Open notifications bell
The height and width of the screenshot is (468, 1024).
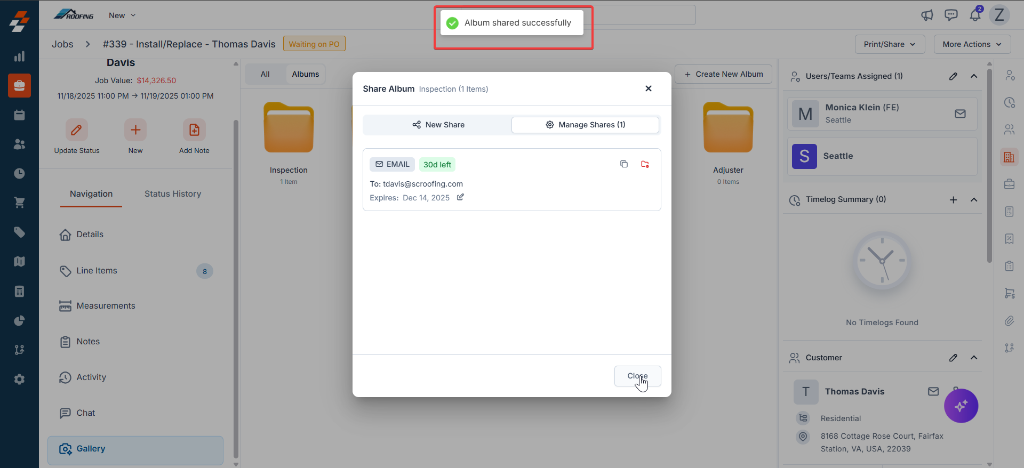pos(975,15)
